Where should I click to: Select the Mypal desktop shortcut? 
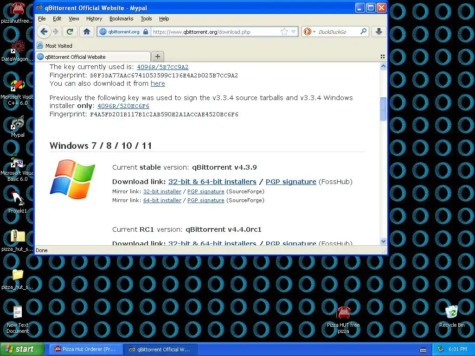coord(17,127)
